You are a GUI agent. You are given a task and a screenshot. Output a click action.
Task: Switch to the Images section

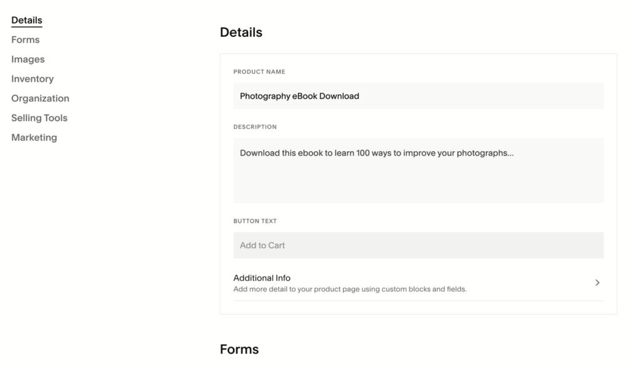click(x=28, y=60)
